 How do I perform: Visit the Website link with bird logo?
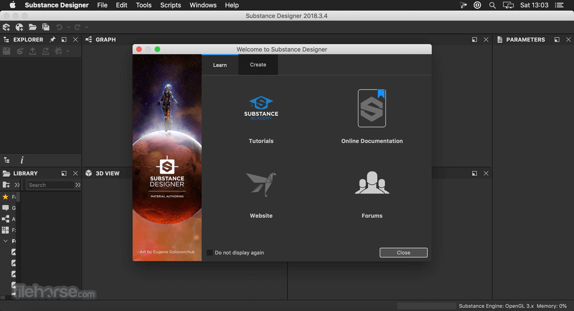[261, 195]
